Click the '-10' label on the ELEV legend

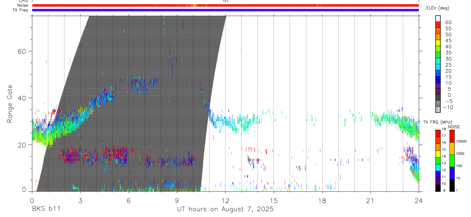click(449, 107)
